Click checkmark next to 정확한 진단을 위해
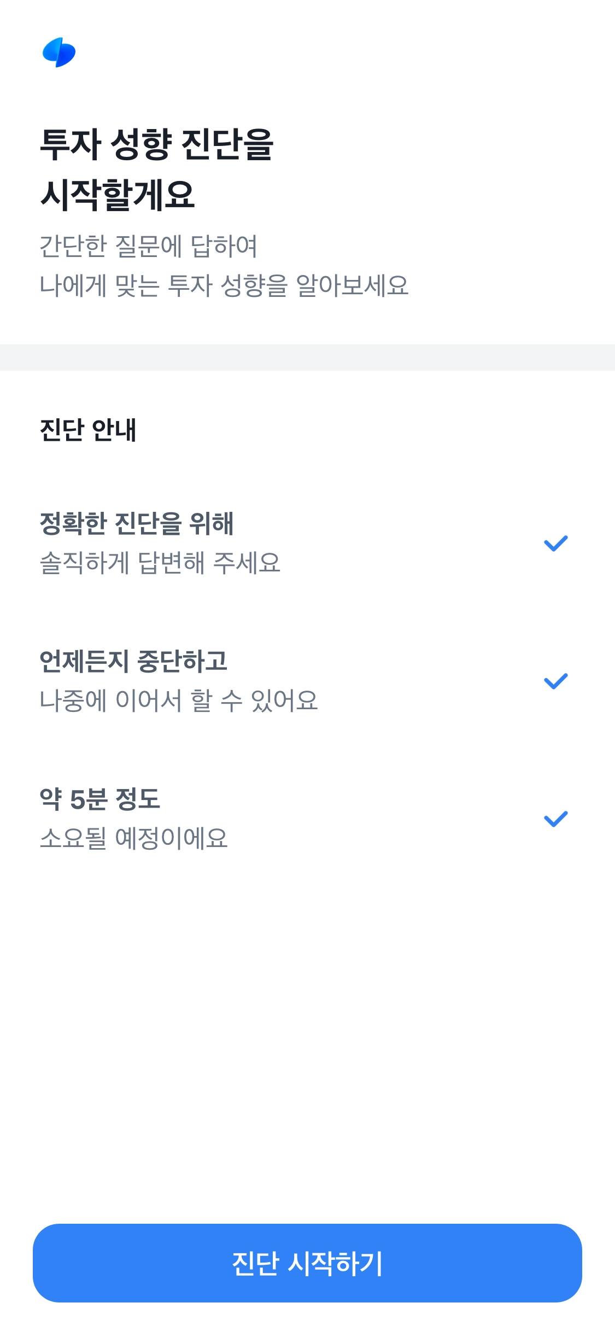615x1332 pixels. point(556,544)
